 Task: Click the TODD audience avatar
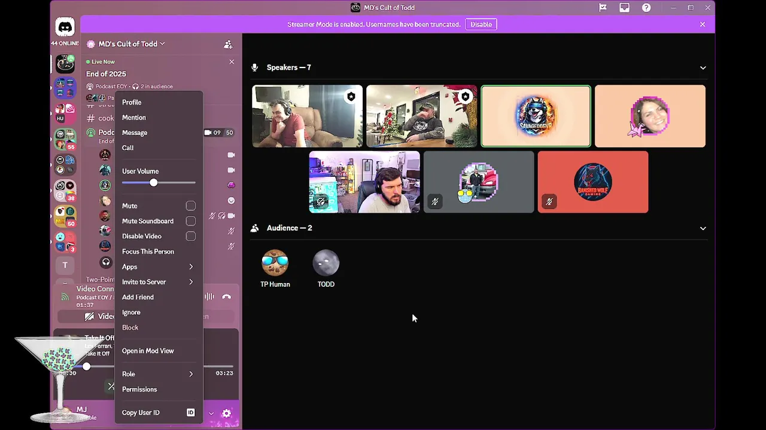326,263
